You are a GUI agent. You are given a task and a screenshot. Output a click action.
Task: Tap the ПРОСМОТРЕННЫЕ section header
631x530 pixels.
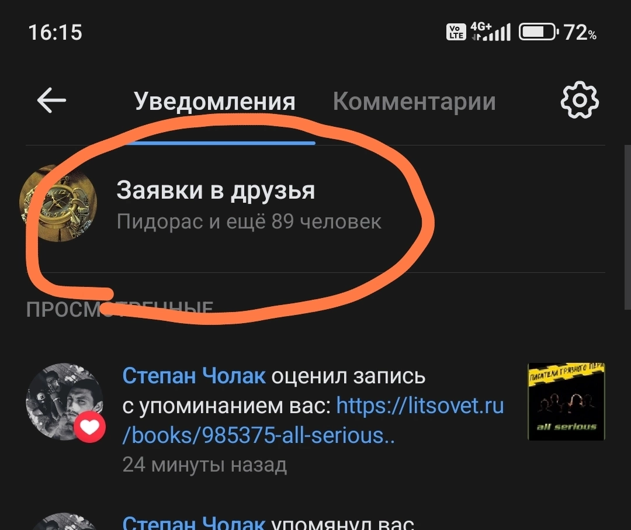[120, 309]
